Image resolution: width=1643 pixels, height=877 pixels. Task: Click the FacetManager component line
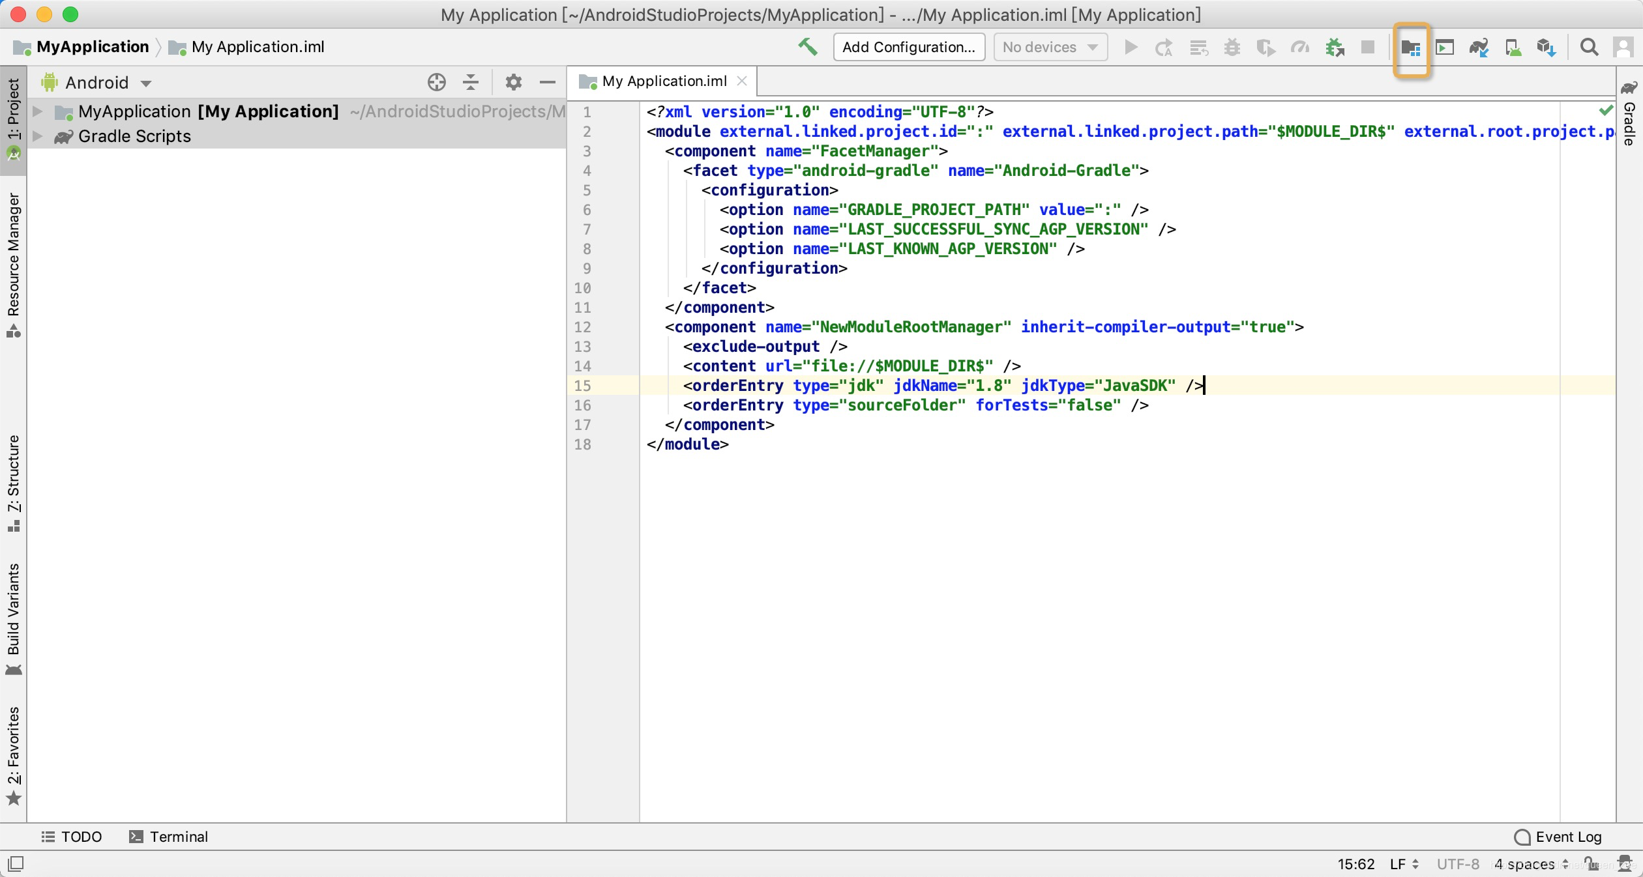[x=807, y=151]
